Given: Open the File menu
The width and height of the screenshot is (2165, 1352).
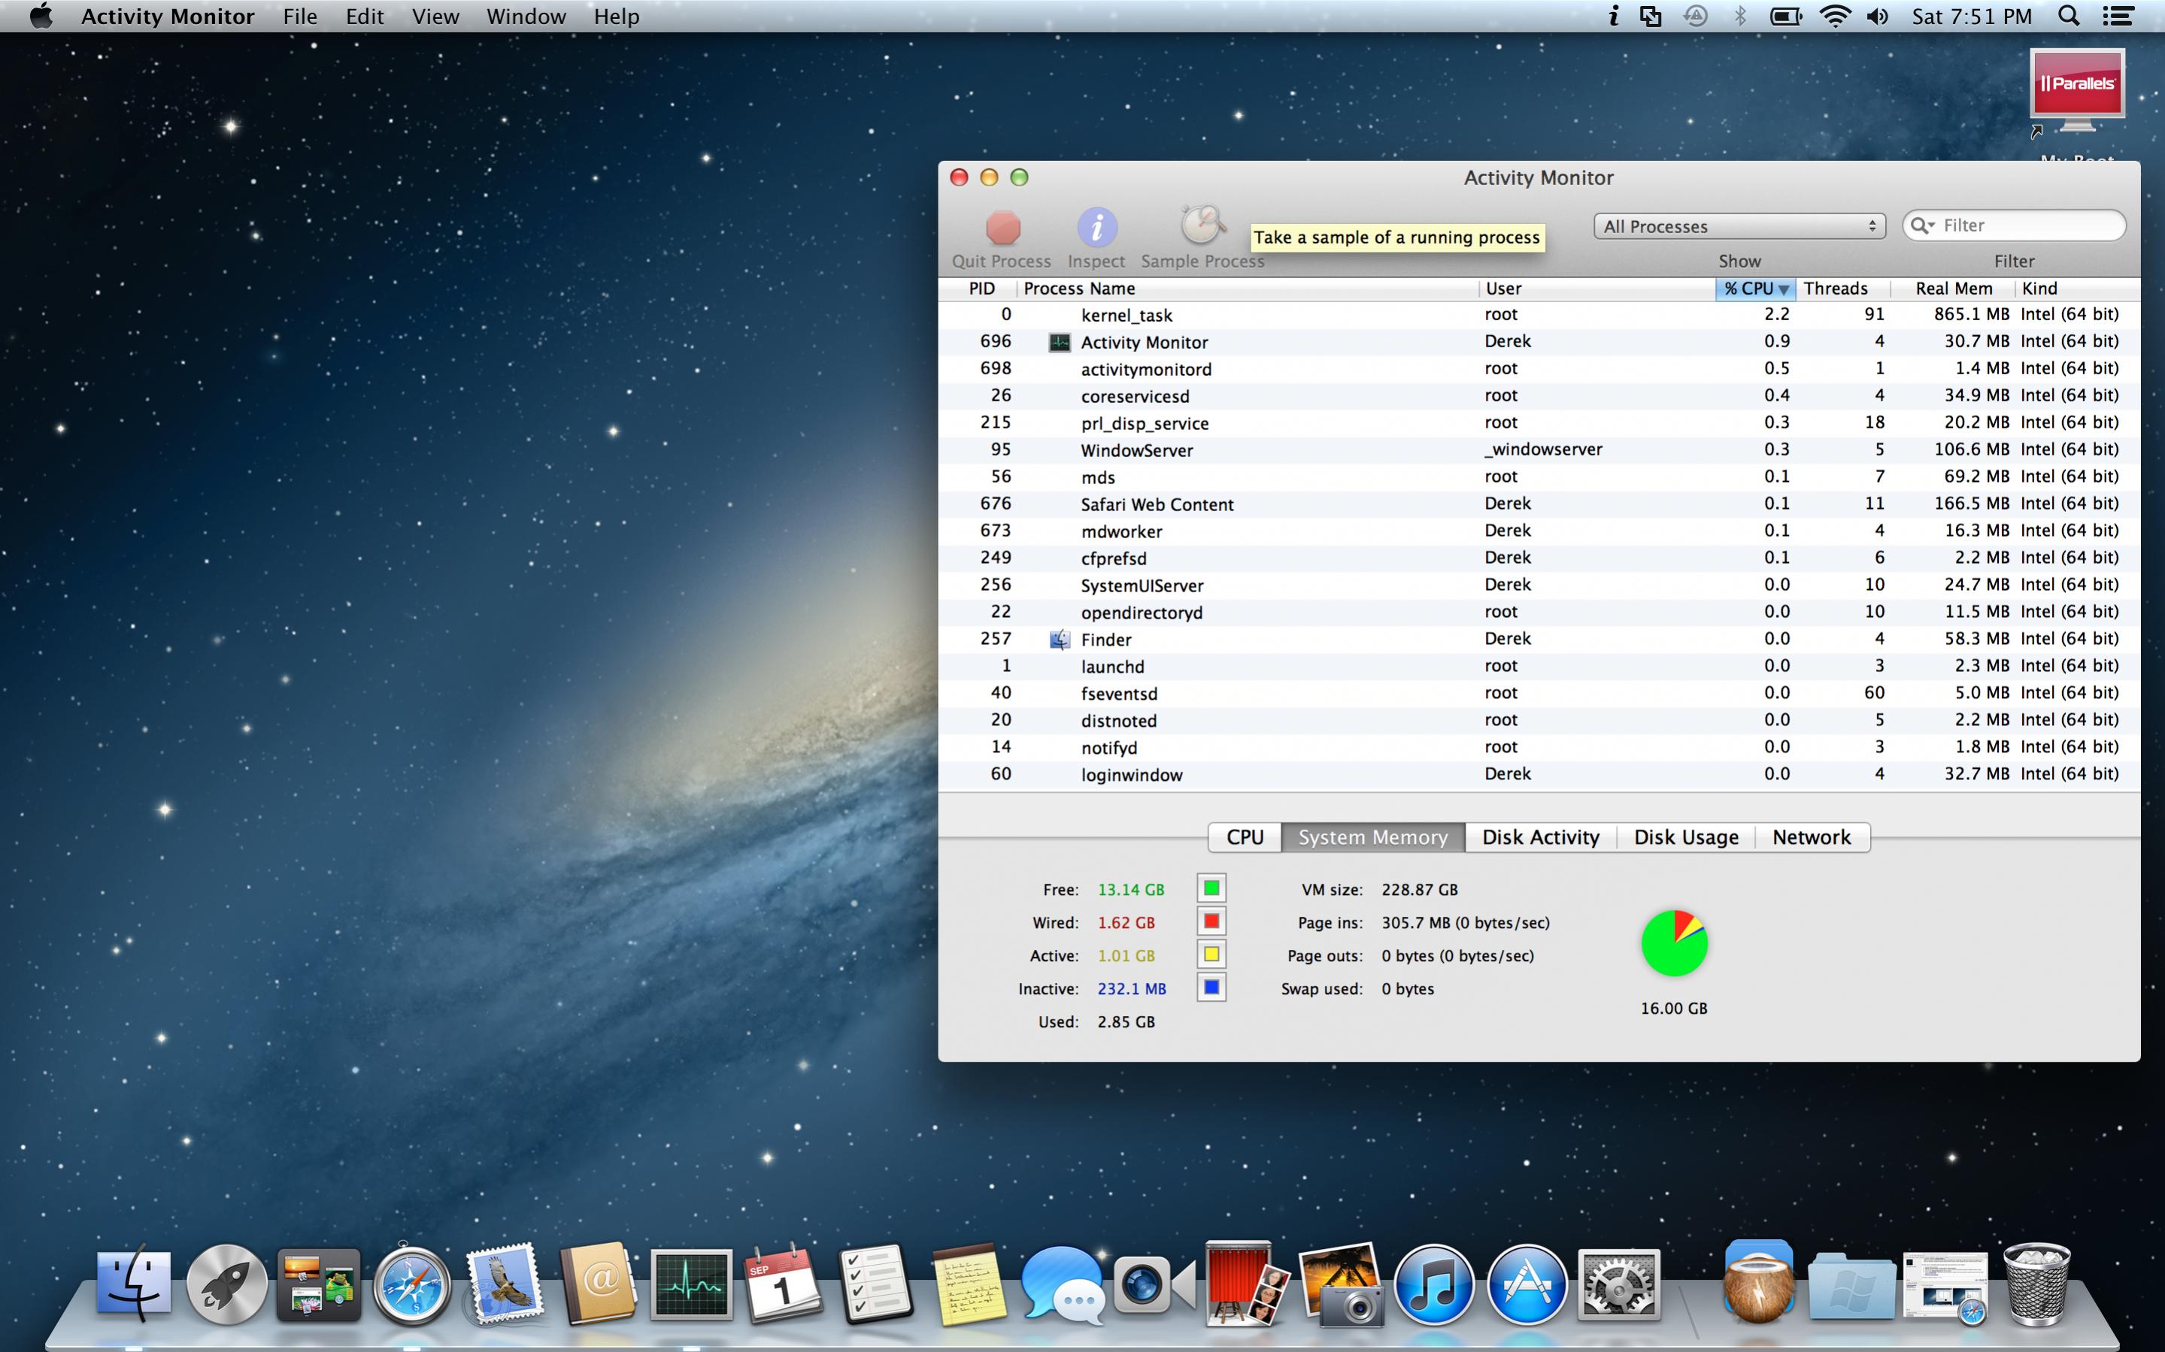Looking at the screenshot, I should click(x=300, y=16).
